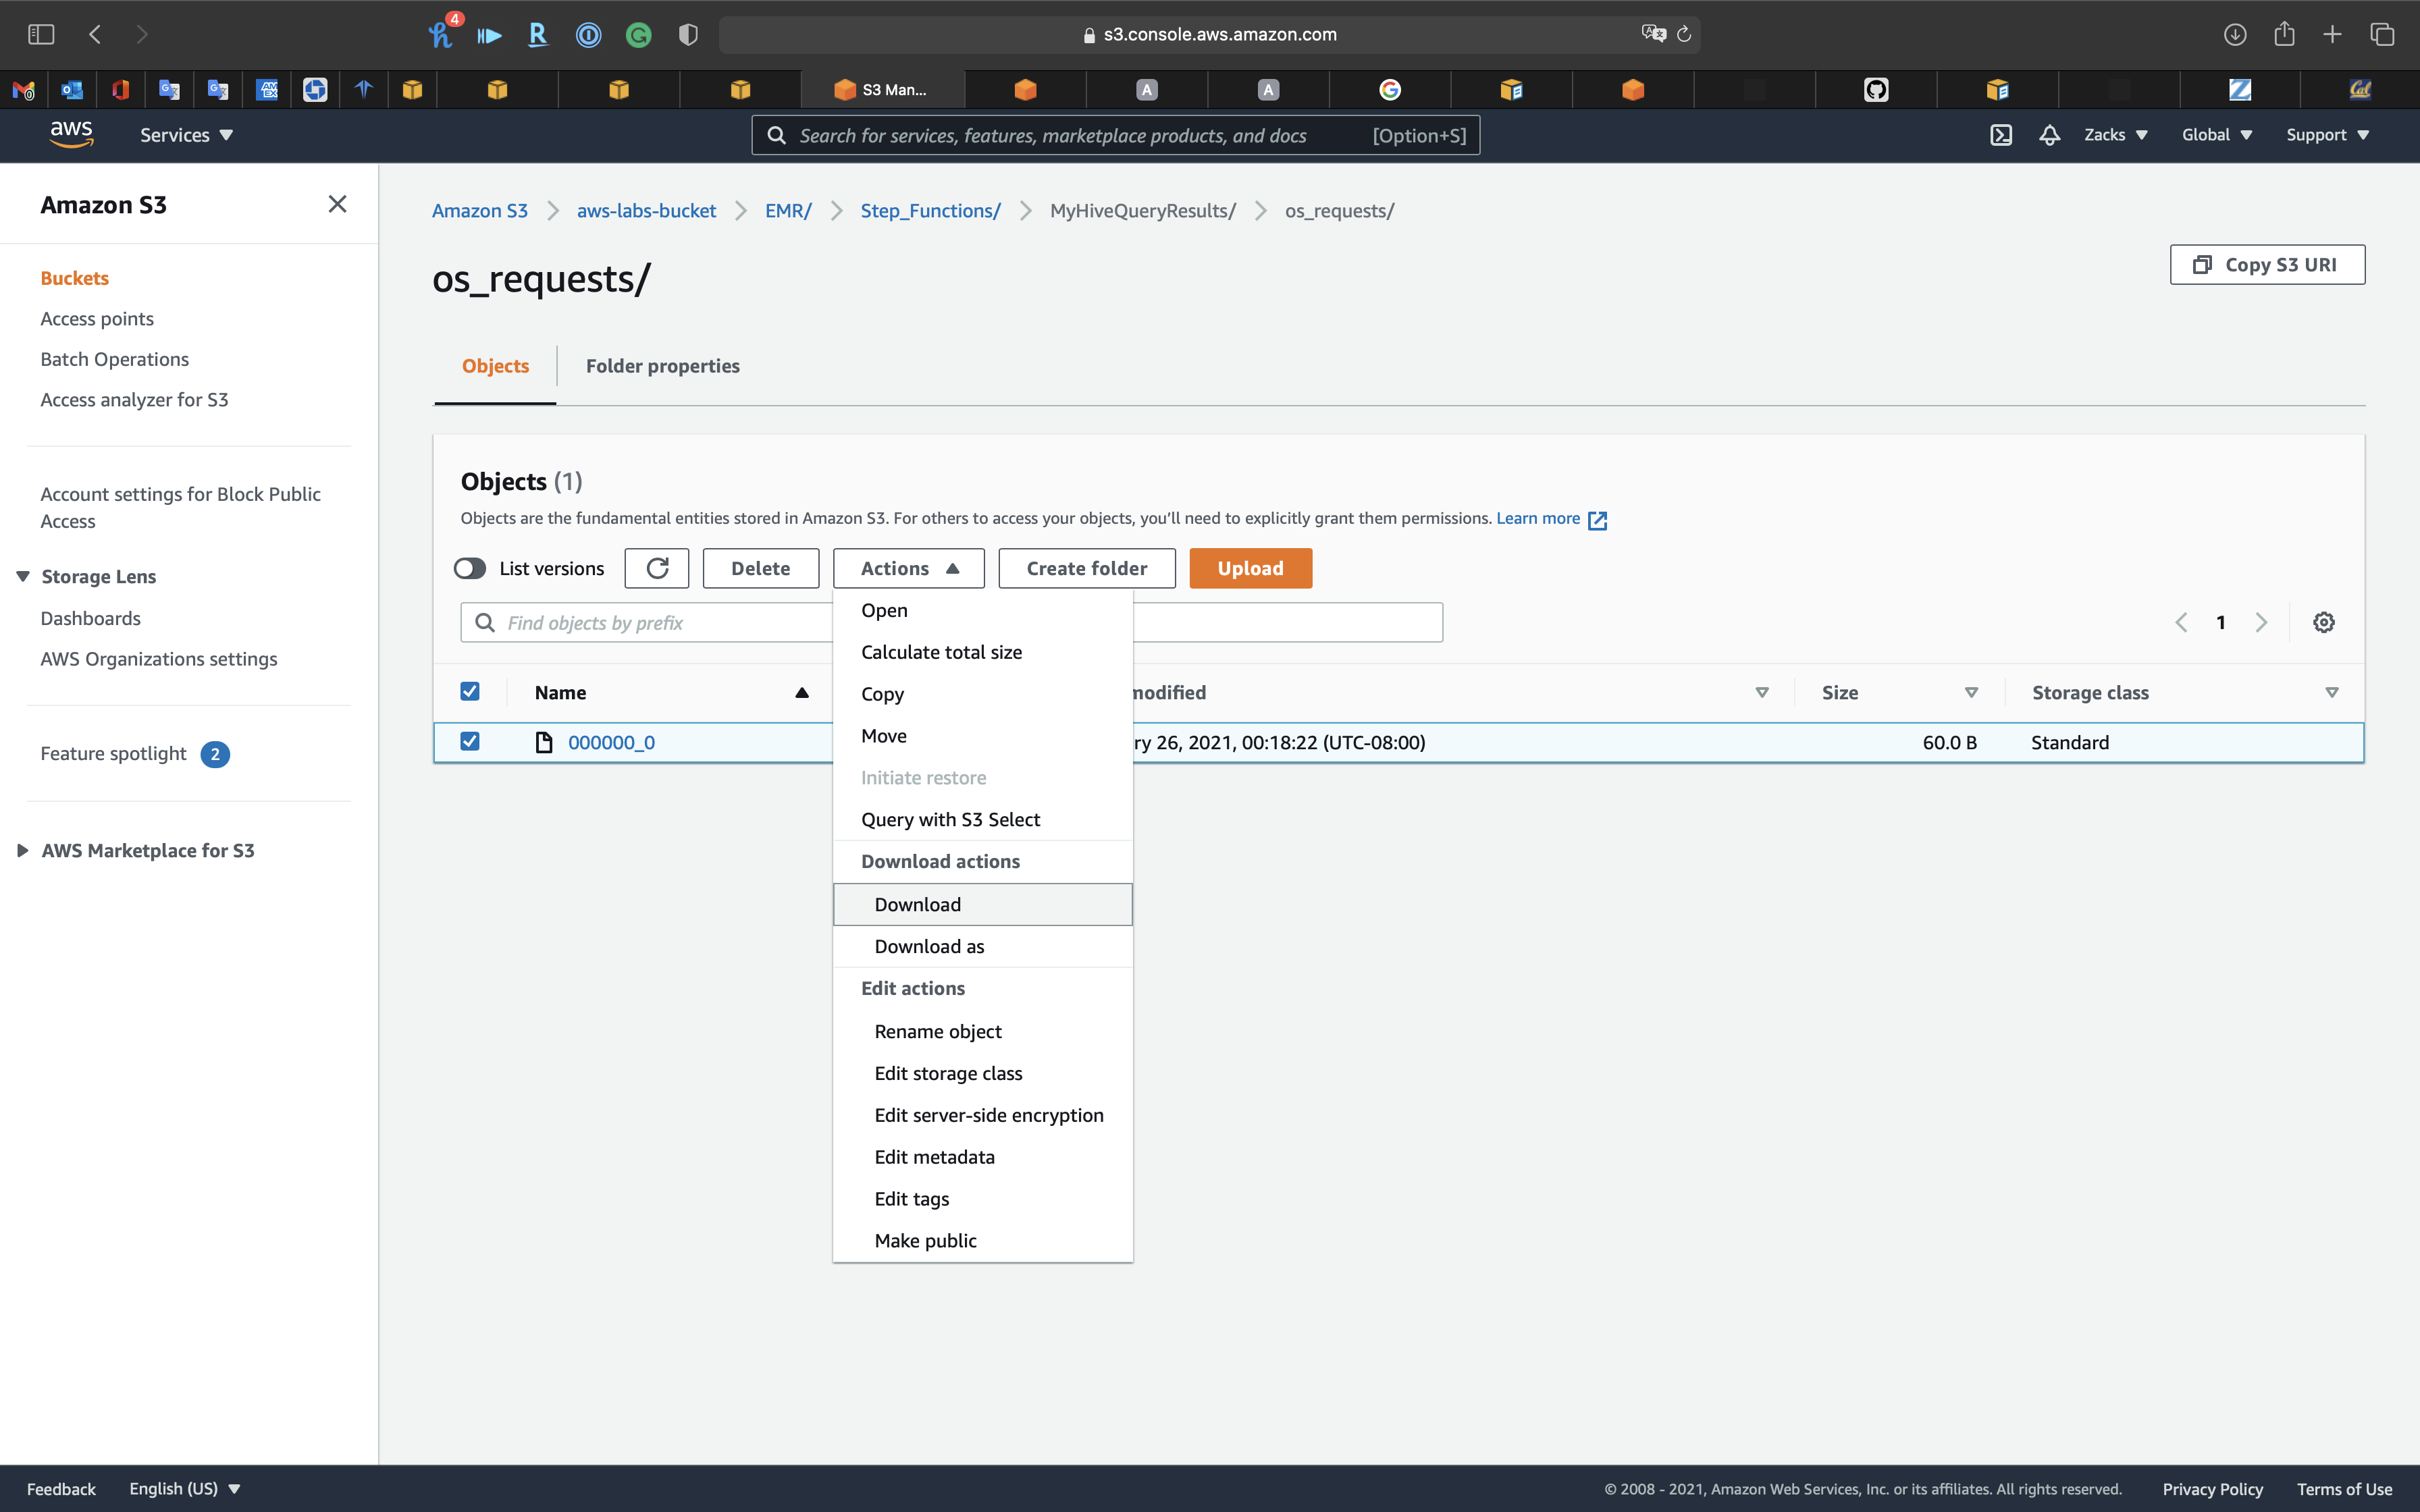
Task: Click the GitHub browser tab icon
Action: click(x=1875, y=90)
